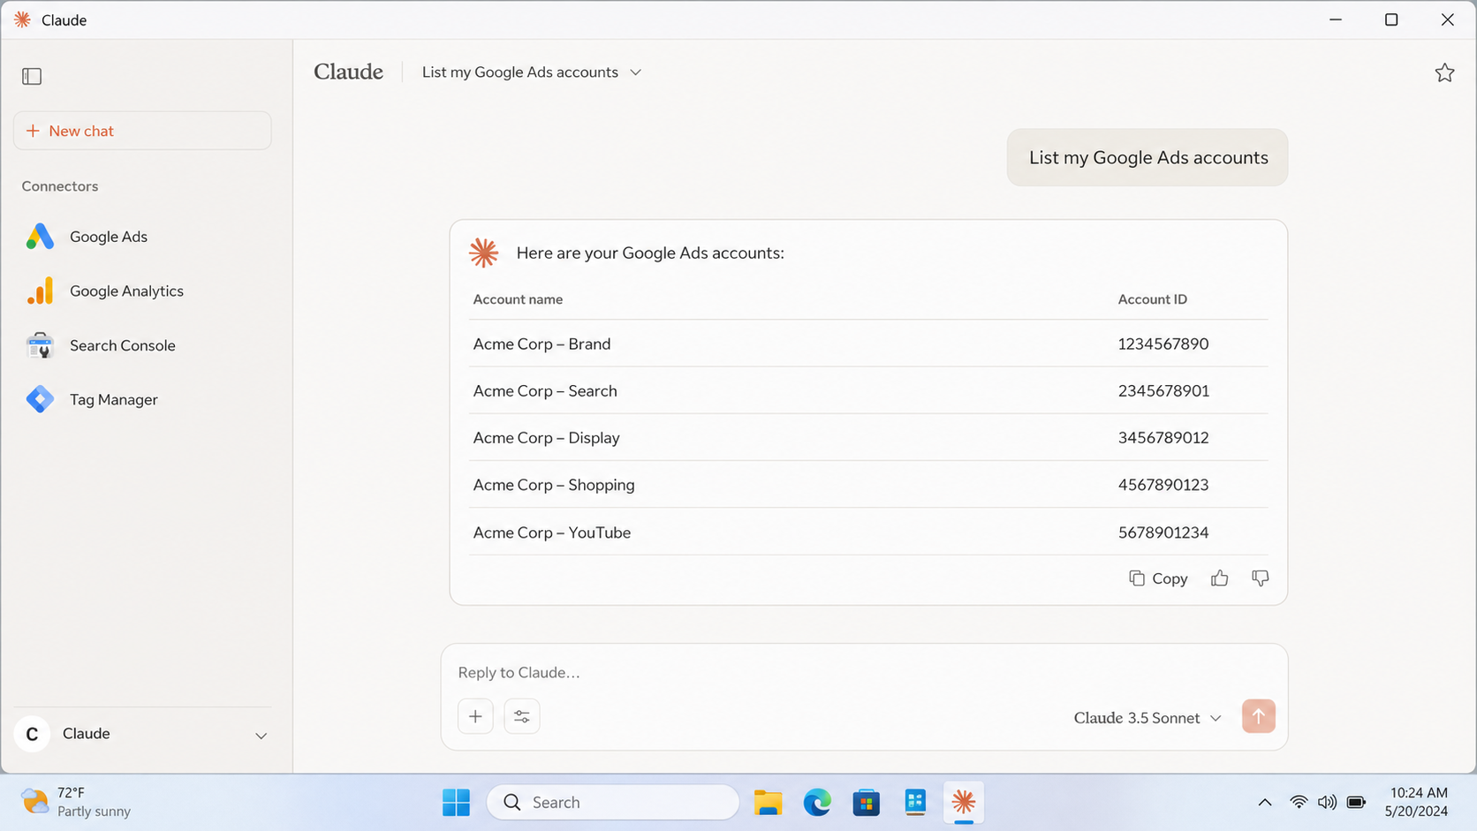The height and width of the screenshot is (831, 1477).
Task: Open Microsoft Edge from the taskbar
Action: click(817, 802)
